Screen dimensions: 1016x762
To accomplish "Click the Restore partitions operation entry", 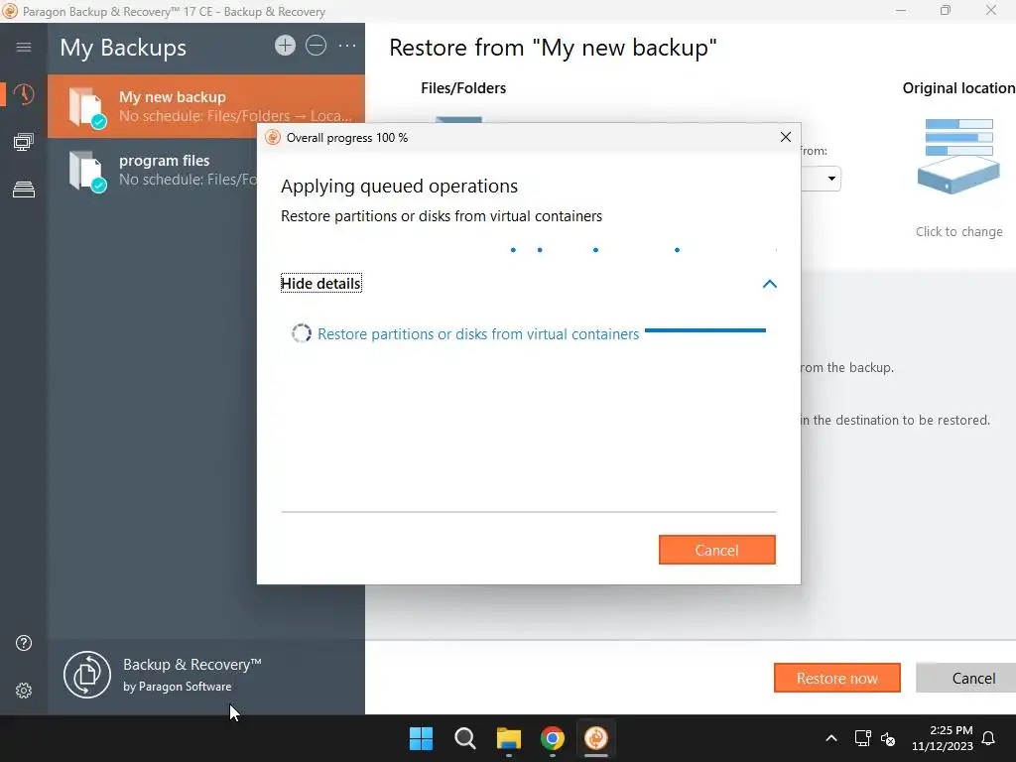I will [478, 333].
